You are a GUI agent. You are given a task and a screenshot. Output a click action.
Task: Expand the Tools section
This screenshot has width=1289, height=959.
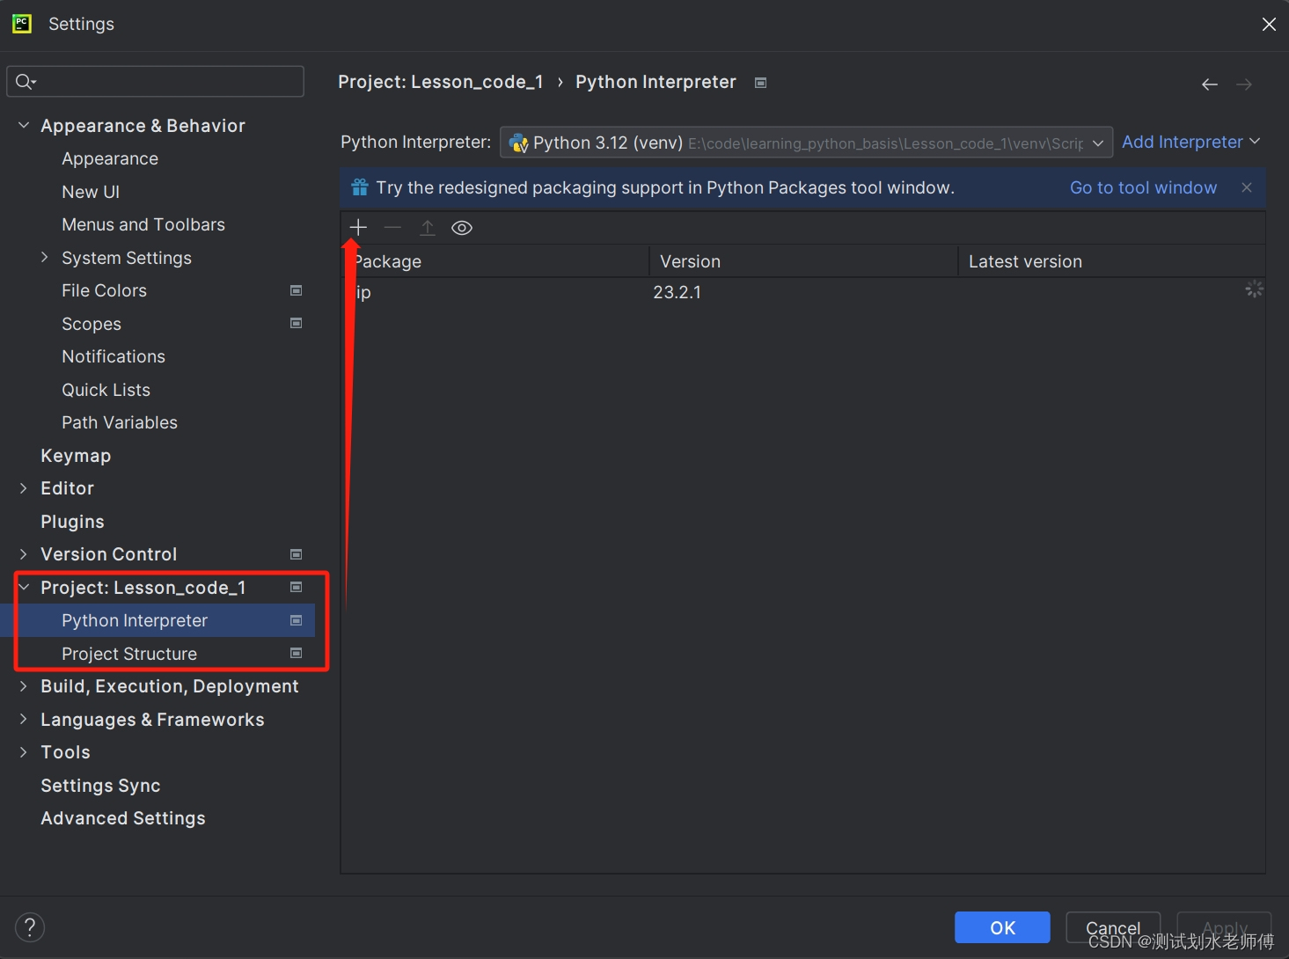pyautogui.click(x=24, y=752)
